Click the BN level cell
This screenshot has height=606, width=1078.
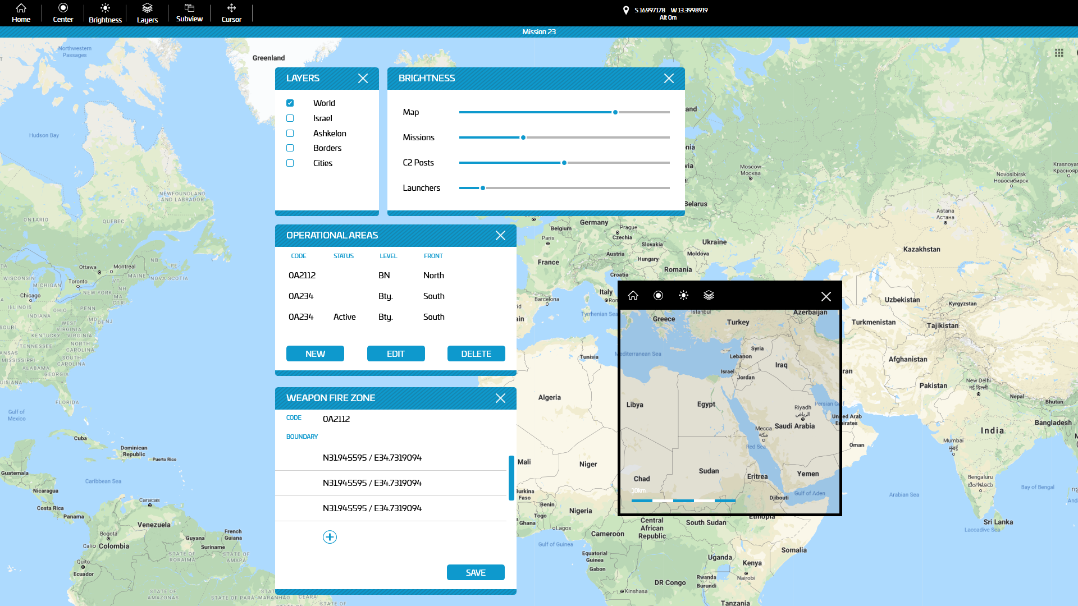coord(384,276)
